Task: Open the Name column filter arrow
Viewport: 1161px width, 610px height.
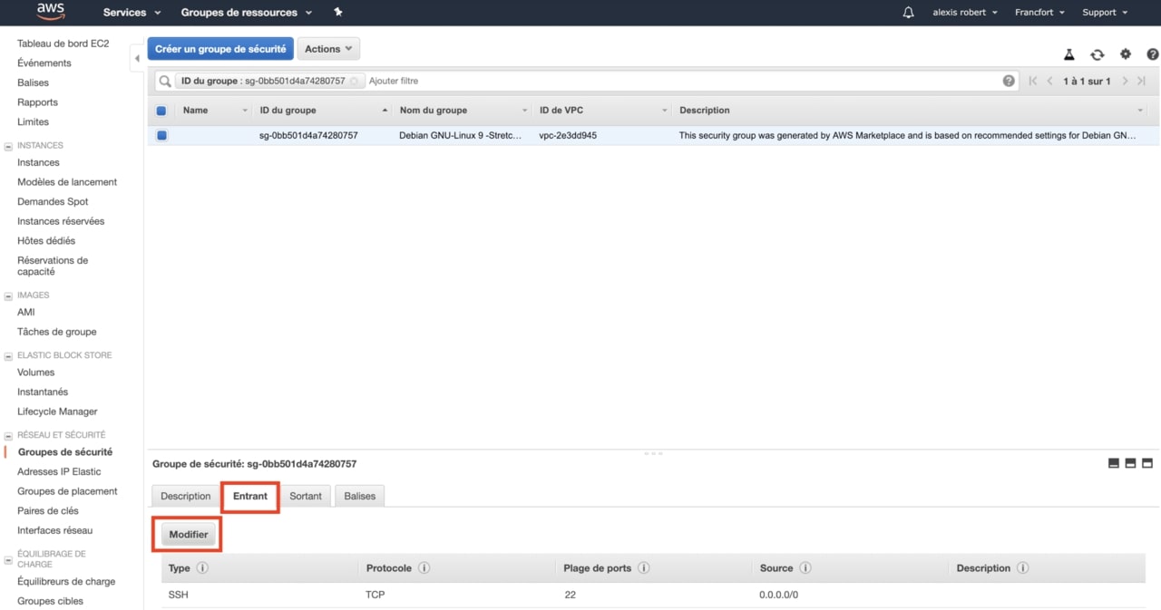Action: [x=245, y=111]
